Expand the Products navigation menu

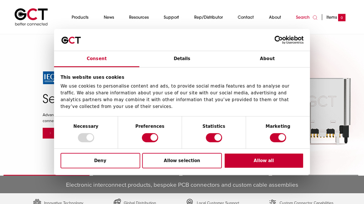pyautogui.click(x=80, y=17)
